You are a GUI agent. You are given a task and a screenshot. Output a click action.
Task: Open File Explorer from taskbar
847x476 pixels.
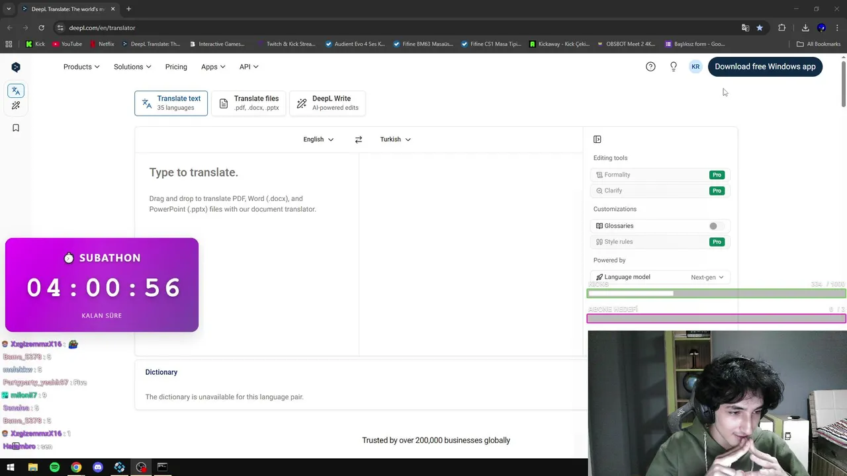32,467
